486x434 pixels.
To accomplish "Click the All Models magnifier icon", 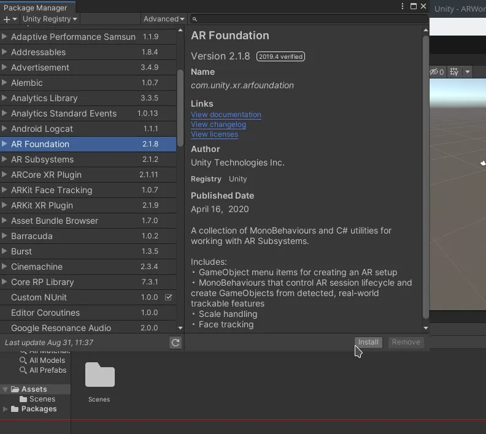I will click(x=23, y=360).
